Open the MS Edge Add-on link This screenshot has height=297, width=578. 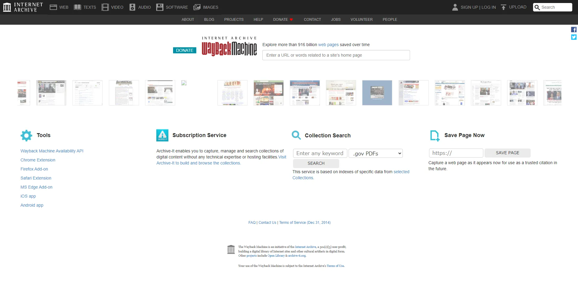point(36,187)
